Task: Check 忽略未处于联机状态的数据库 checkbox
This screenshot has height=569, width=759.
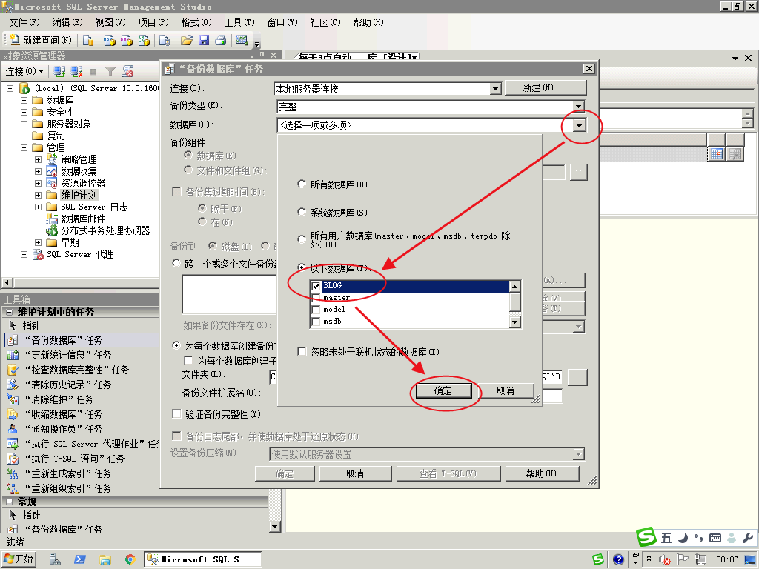Action: click(302, 351)
